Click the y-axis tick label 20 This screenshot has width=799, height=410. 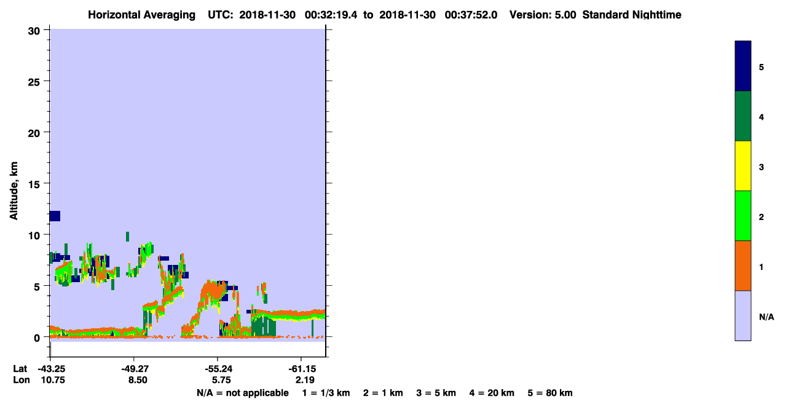(x=36, y=133)
